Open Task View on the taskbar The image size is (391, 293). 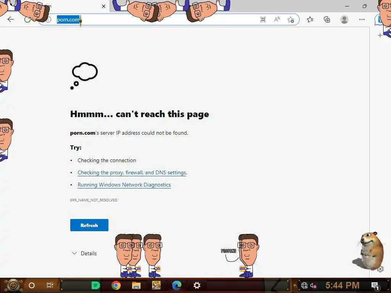tap(50, 285)
